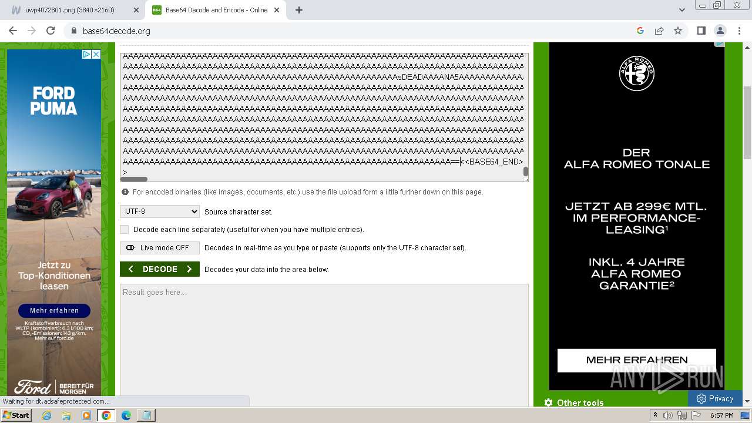Screen dimensions: 752x423
Task: Check Decode each line separately
Action: click(x=124, y=230)
